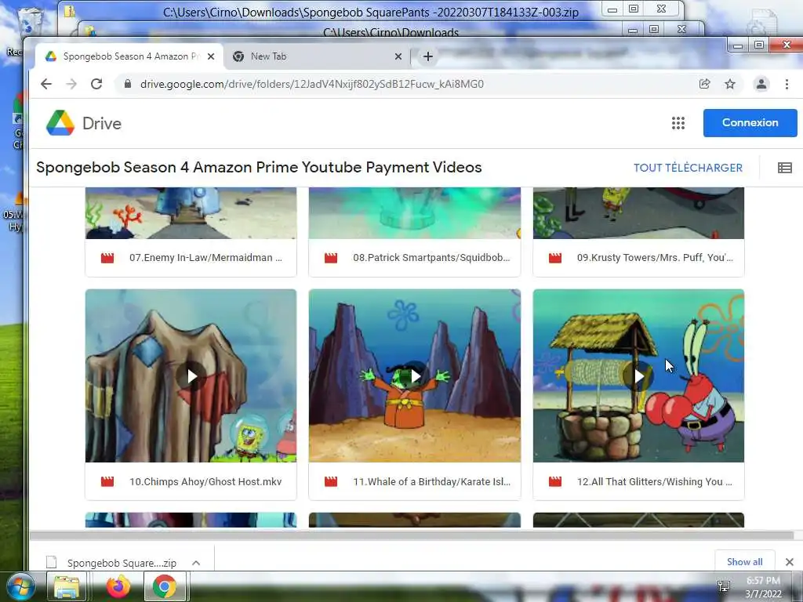803x602 pixels.
Task: Open the thumbnail below 12.All That Glitters card
Action: click(638, 520)
